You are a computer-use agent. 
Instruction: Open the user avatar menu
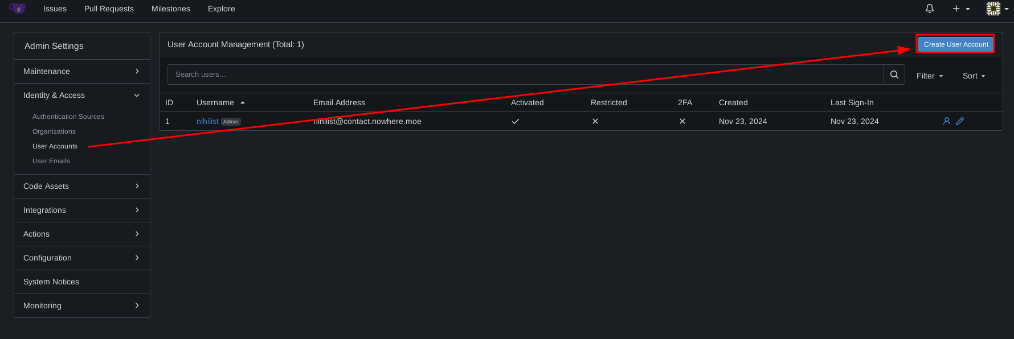(x=997, y=9)
